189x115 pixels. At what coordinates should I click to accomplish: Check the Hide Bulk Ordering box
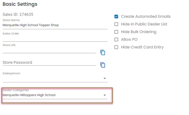pyautogui.click(x=116, y=32)
